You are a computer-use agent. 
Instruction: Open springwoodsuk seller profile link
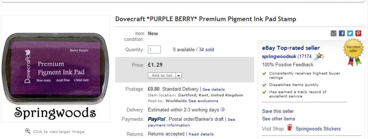tap(279, 56)
